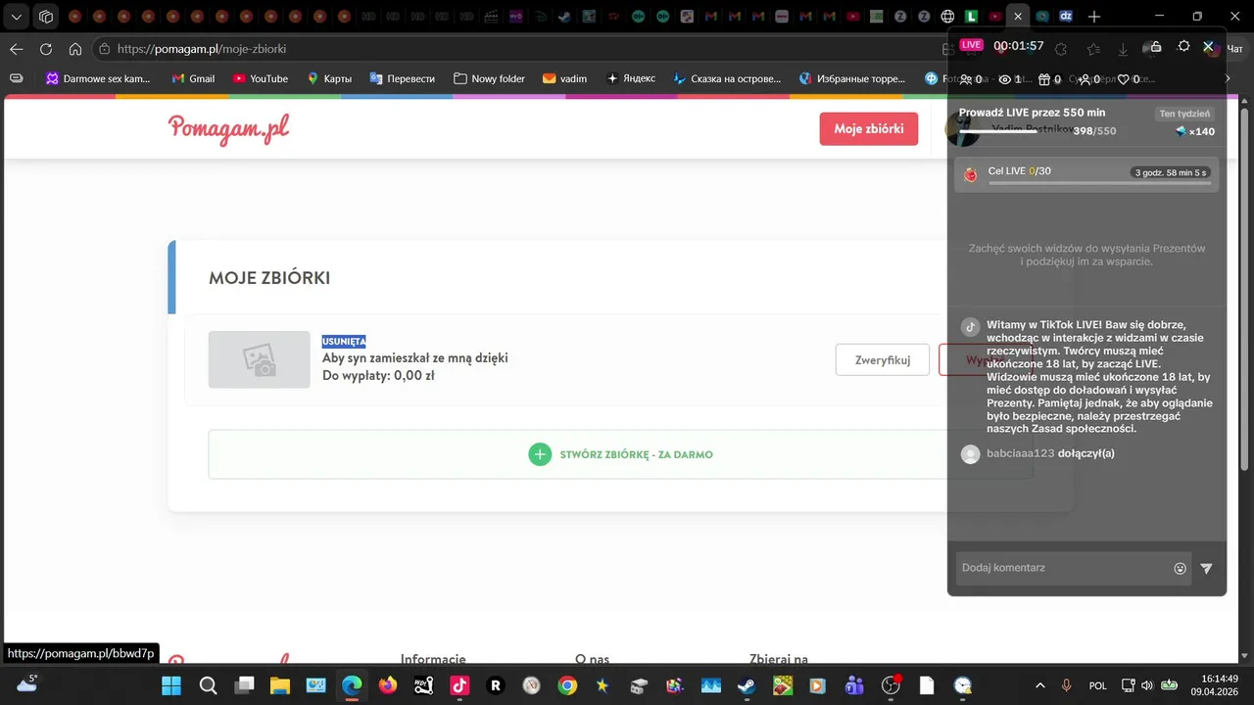Click the diamond ×140 reward icon
The width and height of the screenshot is (1254, 705).
[1182, 131]
